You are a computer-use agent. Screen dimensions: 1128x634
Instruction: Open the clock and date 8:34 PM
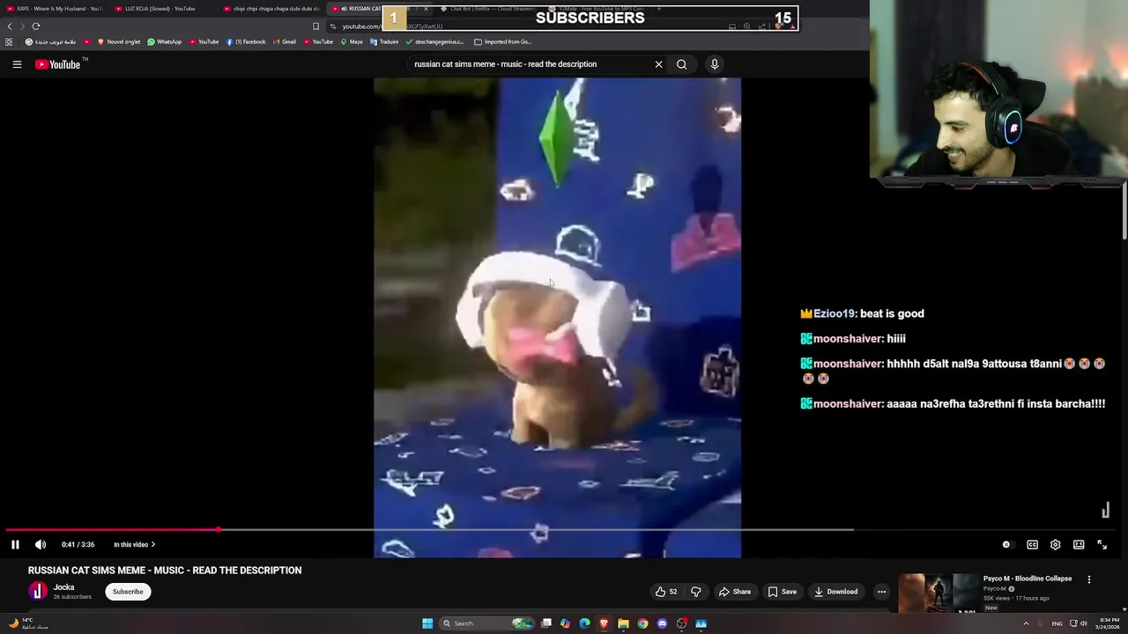coord(1109,623)
